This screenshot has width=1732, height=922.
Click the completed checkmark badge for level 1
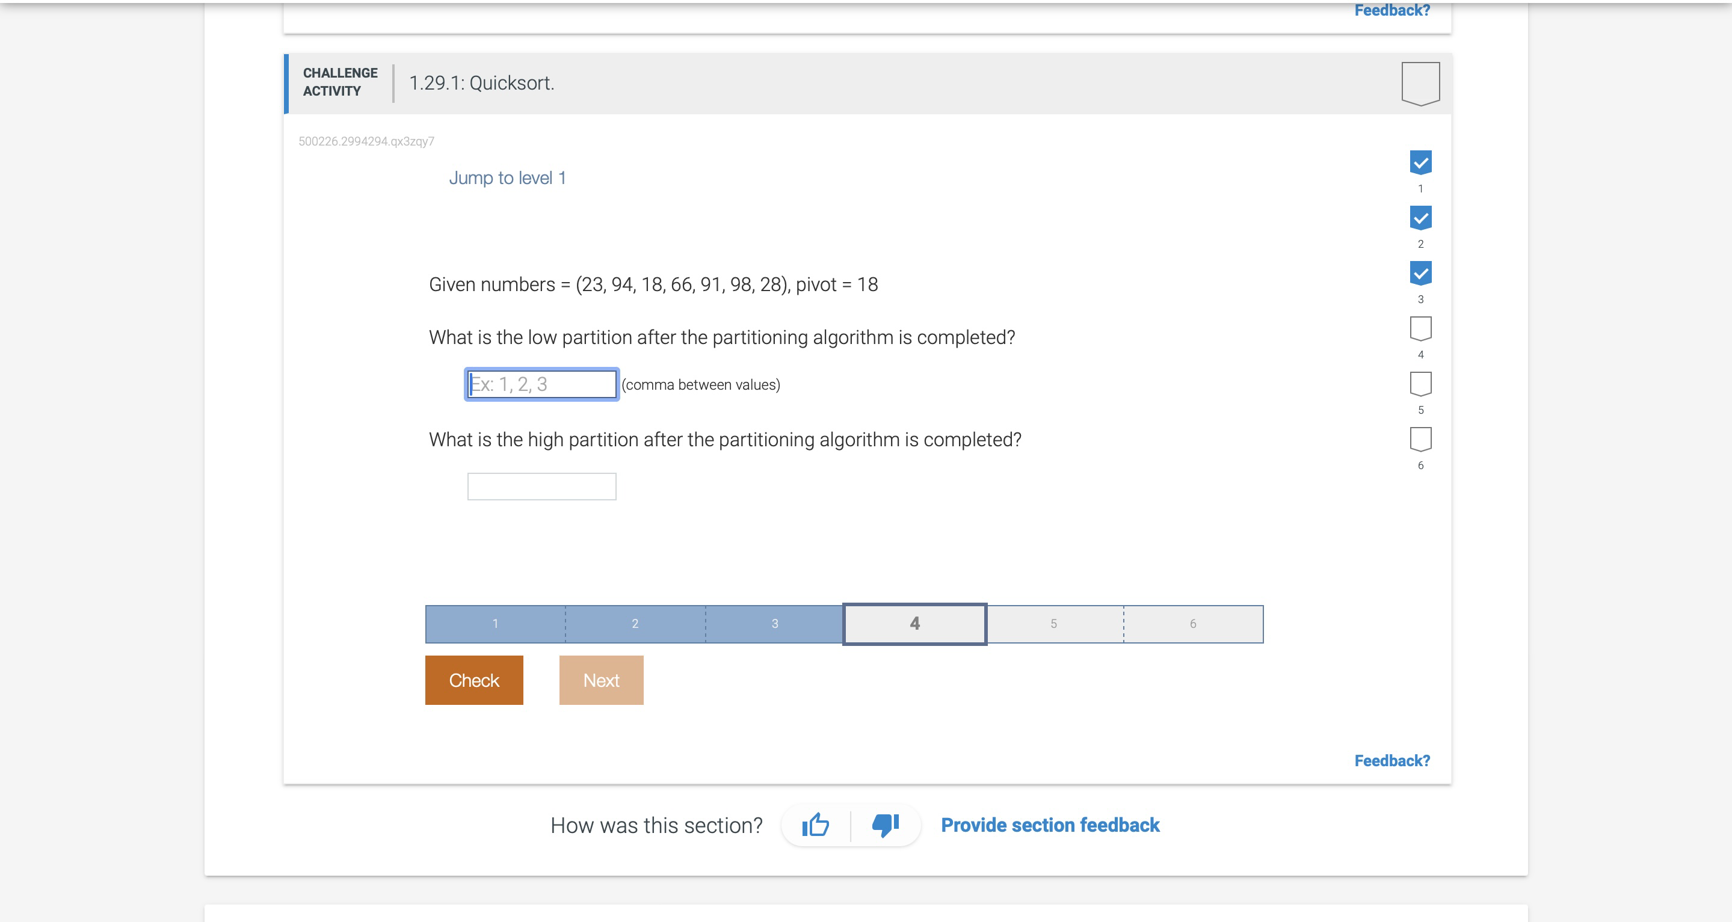click(1421, 161)
